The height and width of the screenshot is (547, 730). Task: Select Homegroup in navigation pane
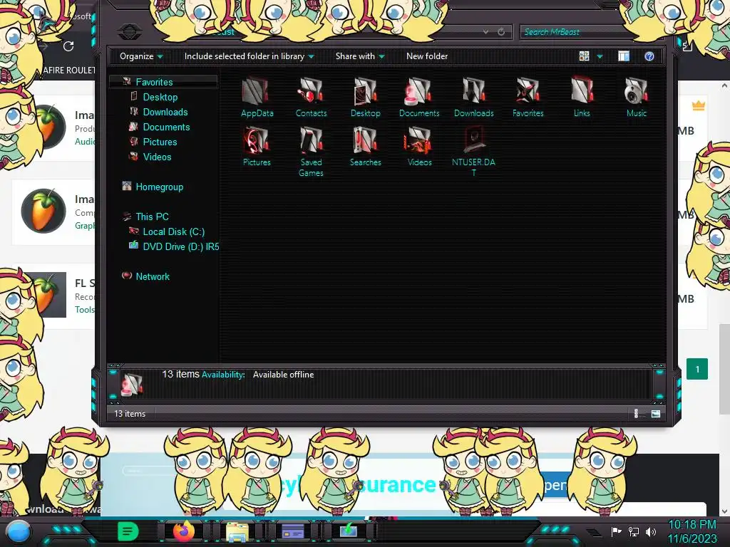(x=159, y=187)
